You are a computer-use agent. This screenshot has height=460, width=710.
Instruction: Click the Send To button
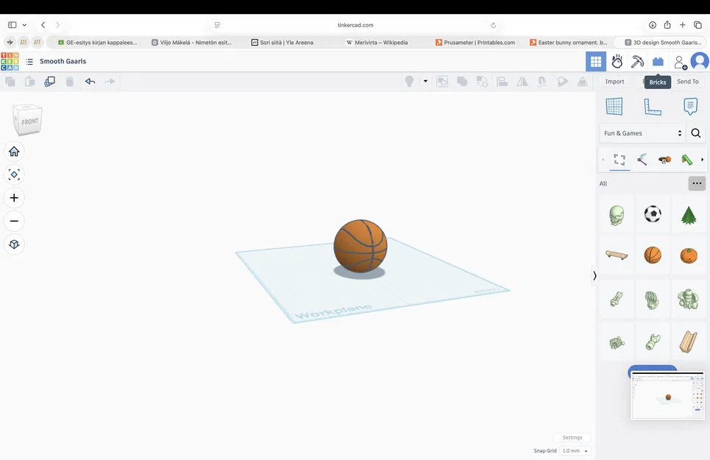(x=687, y=81)
